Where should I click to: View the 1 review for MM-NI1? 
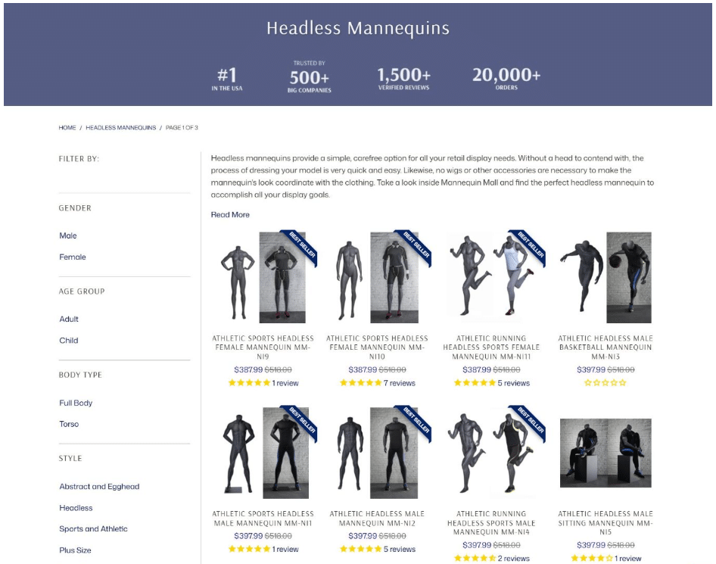(x=285, y=550)
